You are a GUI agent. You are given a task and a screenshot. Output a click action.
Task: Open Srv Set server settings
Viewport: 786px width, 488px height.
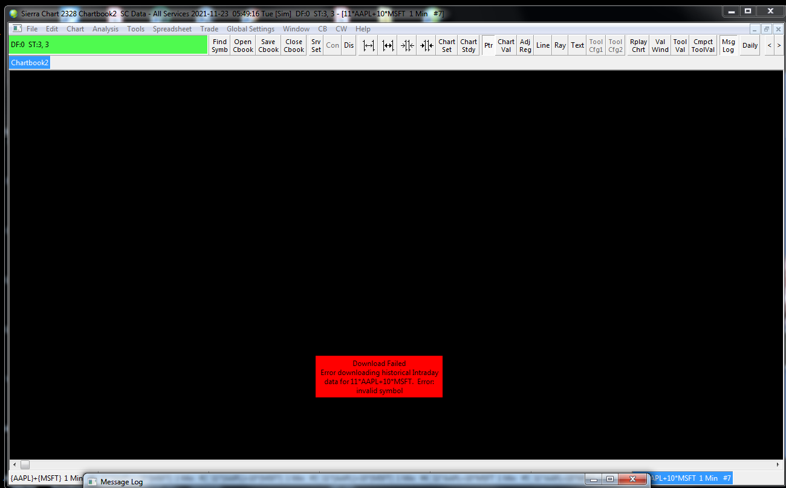pyautogui.click(x=316, y=45)
